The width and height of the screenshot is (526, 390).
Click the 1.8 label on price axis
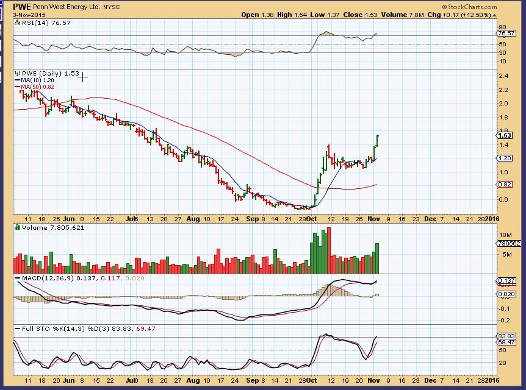[x=504, y=118]
